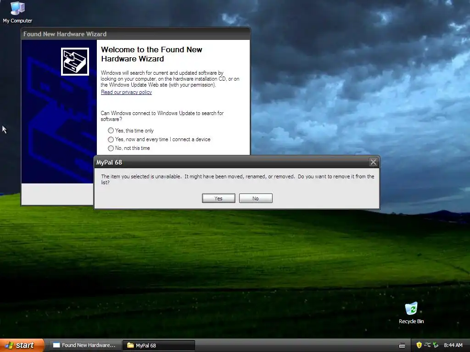Screen dimensions: 470x352
Task: Switch to Found New Hardware taskbar button
Action: click(85, 345)
